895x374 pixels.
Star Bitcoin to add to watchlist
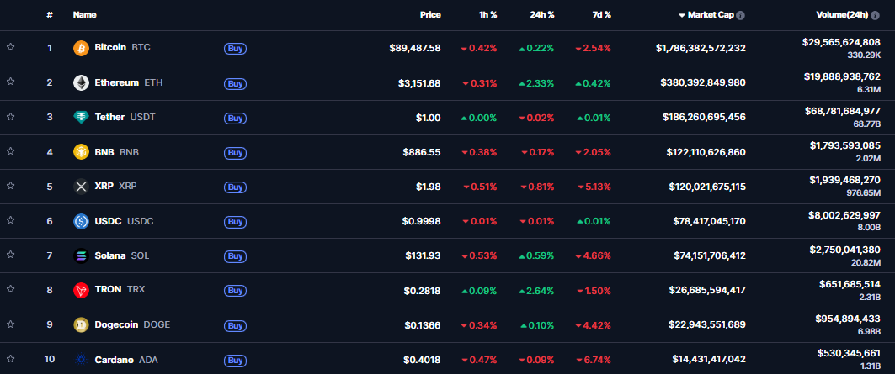(x=10, y=48)
